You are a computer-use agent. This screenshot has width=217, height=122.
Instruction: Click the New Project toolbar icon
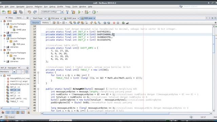click(x=9, y=12)
